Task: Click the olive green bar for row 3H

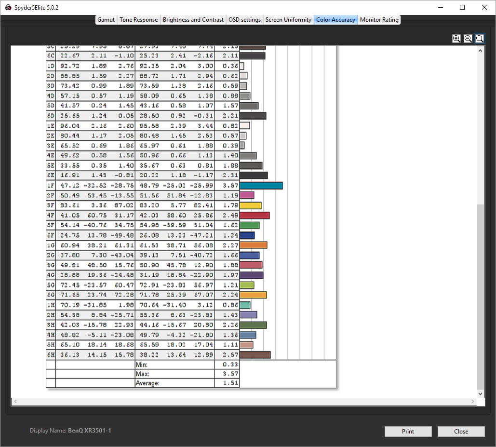Action: pyautogui.click(x=253, y=325)
